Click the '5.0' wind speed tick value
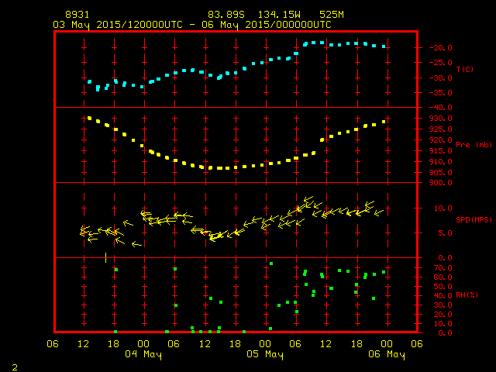 [445, 233]
